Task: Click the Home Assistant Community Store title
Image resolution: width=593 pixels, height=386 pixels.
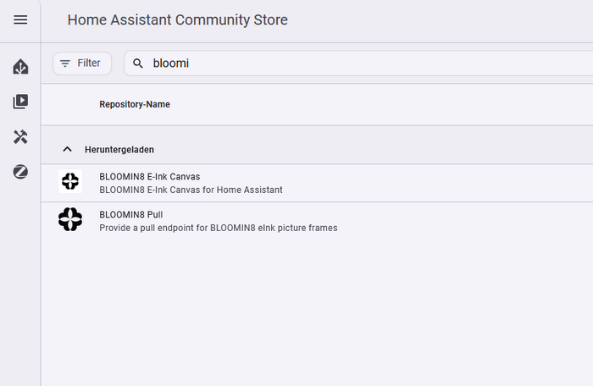Action: 177,19
